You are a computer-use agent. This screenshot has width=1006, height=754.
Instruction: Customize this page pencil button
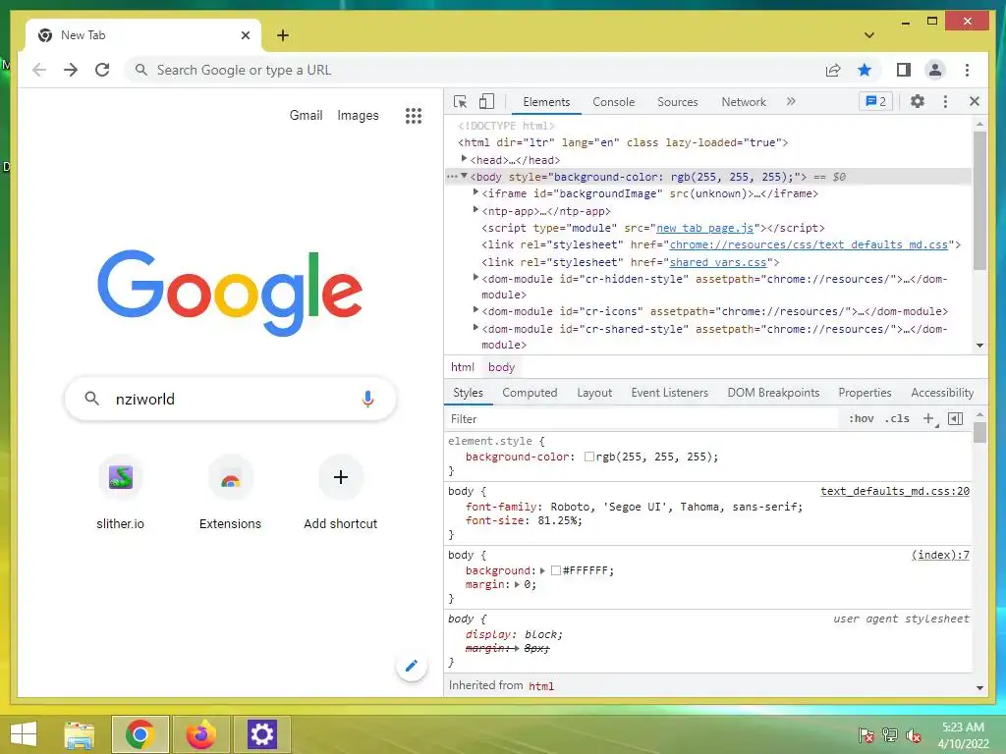pyautogui.click(x=412, y=666)
